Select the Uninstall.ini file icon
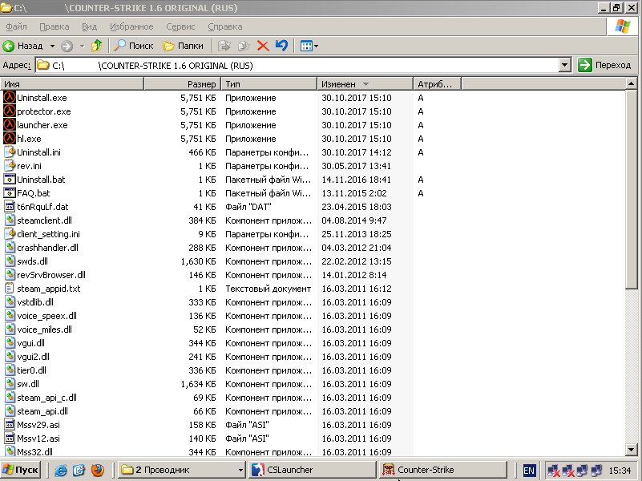This screenshot has width=642, height=481. click(x=10, y=152)
